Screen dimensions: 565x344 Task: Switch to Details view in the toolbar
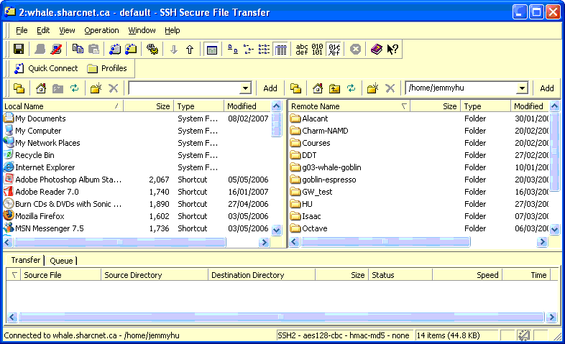point(281,50)
